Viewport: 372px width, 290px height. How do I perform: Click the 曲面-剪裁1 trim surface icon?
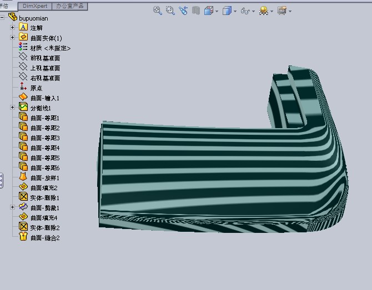tap(23, 207)
